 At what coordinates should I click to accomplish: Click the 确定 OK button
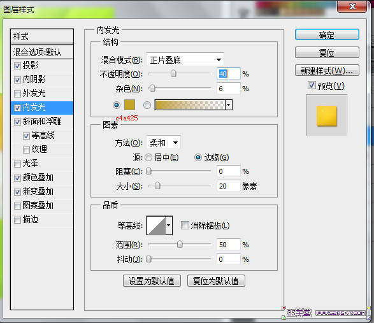click(x=327, y=35)
